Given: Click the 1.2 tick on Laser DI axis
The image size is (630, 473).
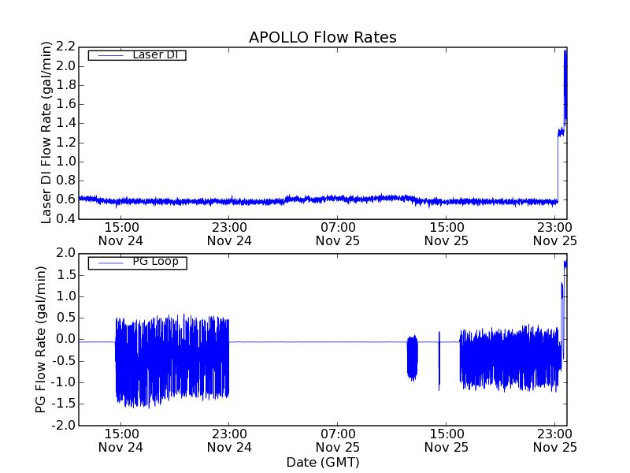Looking at the screenshot, I should click(x=65, y=143).
